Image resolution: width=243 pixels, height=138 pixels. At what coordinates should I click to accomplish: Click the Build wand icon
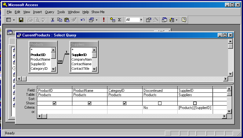155,20
